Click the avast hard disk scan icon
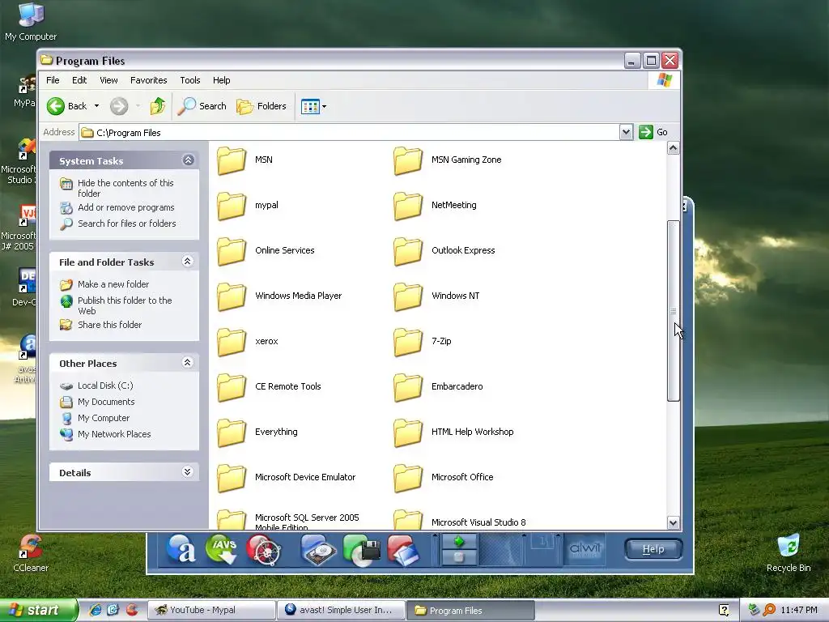The image size is (829, 622). 319,550
